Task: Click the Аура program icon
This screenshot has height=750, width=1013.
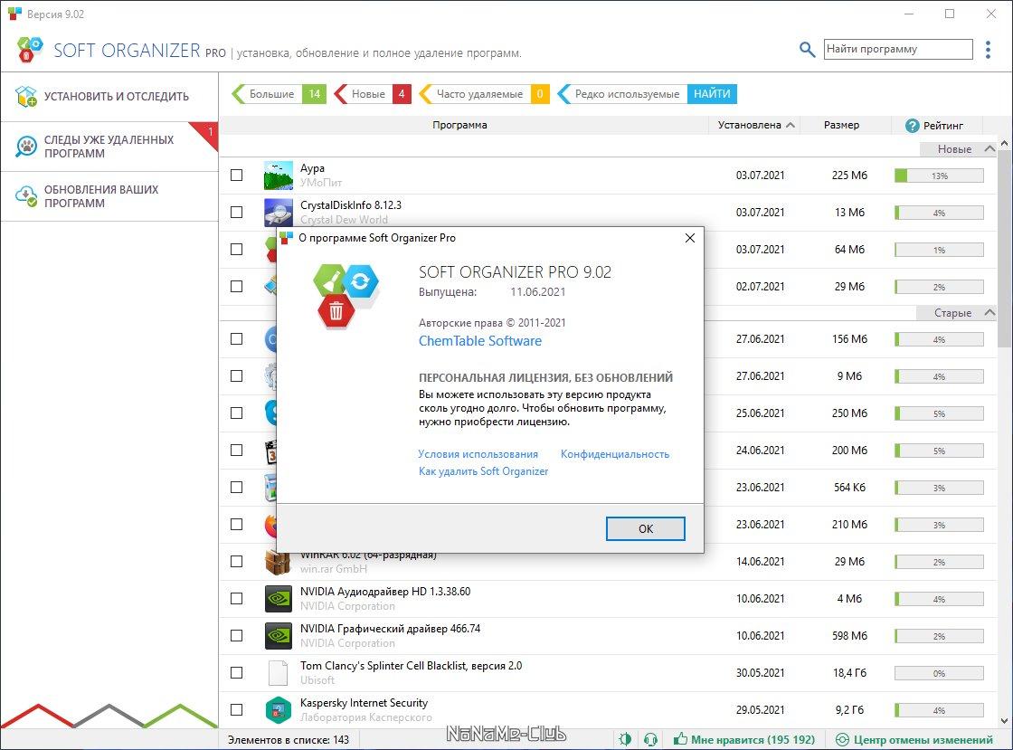Action: pos(278,176)
